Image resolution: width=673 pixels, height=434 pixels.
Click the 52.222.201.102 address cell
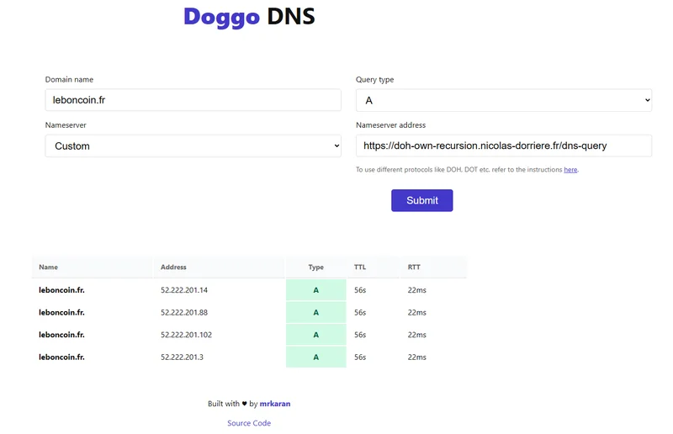(x=186, y=334)
